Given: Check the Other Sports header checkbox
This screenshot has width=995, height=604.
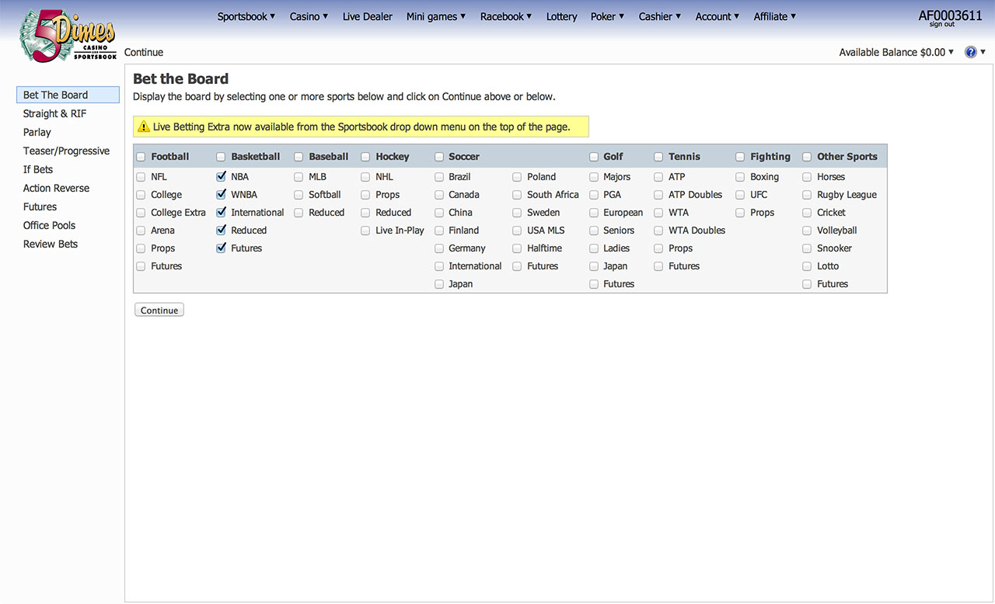Looking at the screenshot, I should pos(807,157).
